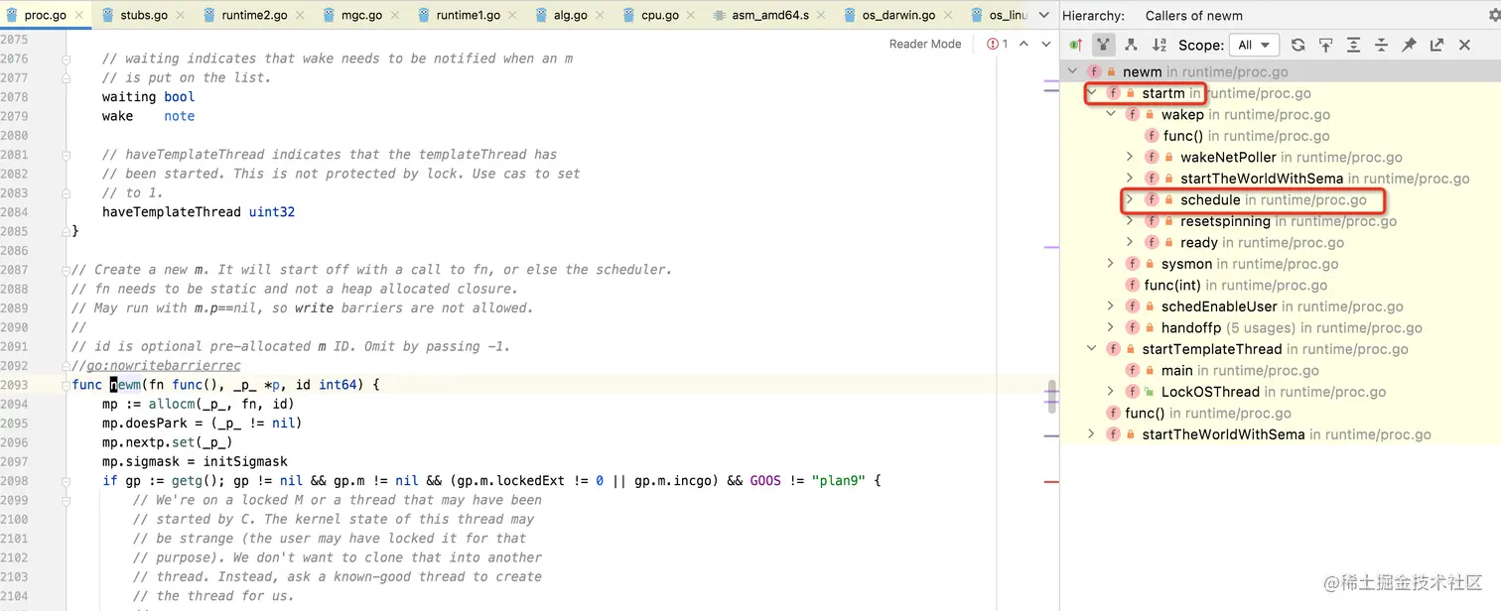1501x611 pixels.
Task: Export hierarchy to text file
Action: [x=1436, y=45]
